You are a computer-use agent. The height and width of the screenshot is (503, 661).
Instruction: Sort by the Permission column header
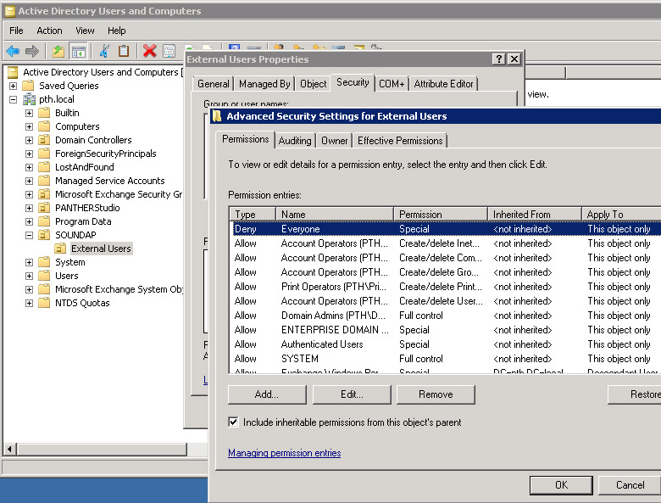coord(441,215)
